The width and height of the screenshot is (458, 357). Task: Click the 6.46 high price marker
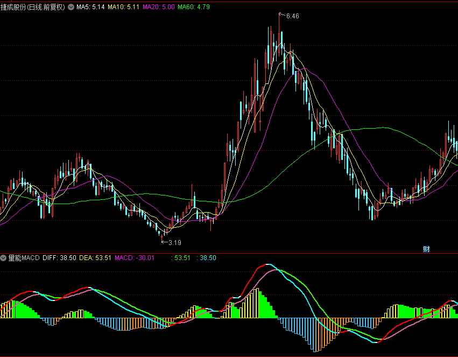(292, 16)
